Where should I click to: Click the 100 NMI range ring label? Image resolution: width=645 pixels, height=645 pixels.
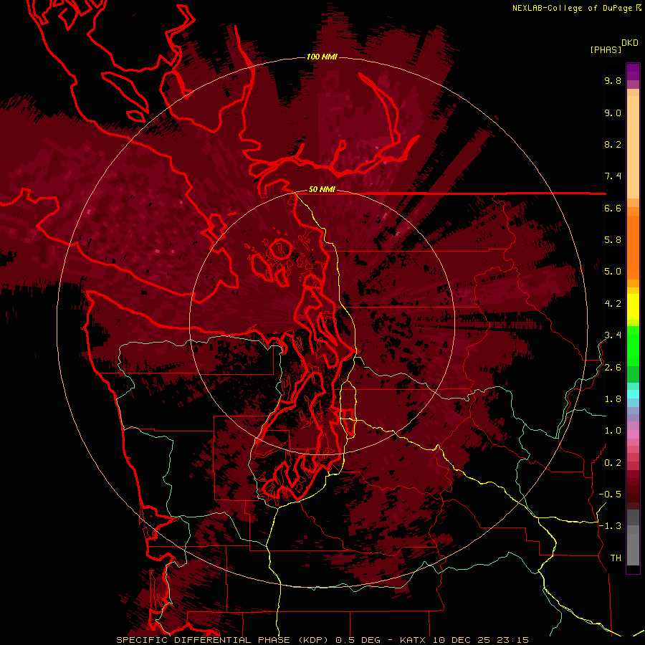pyautogui.click(x=322, y=57)
